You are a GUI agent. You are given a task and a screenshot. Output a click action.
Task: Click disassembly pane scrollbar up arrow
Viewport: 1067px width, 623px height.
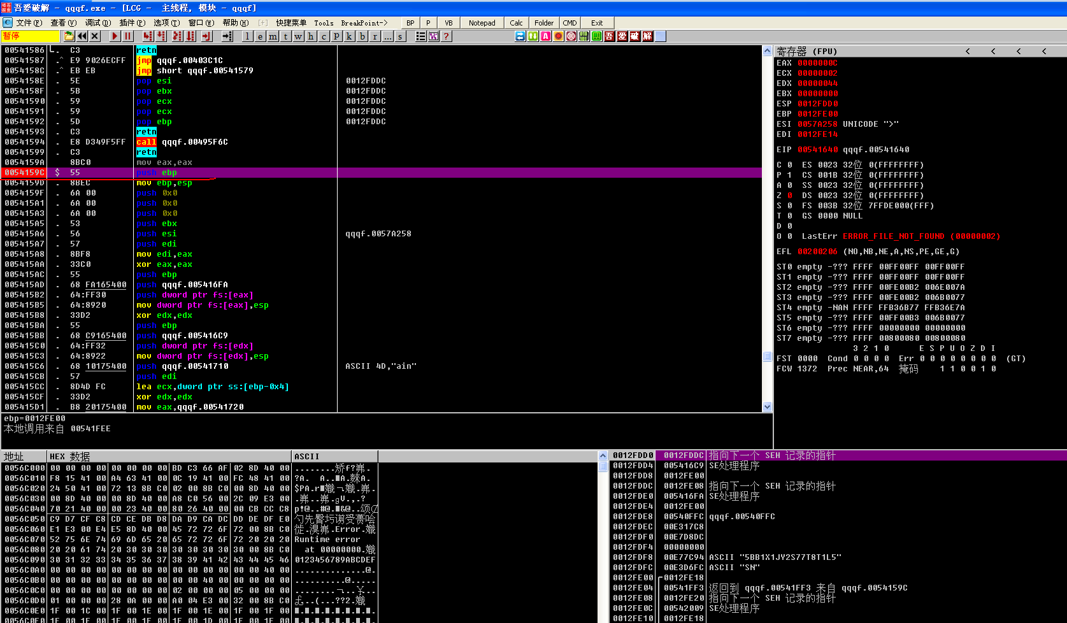[767, 50]
